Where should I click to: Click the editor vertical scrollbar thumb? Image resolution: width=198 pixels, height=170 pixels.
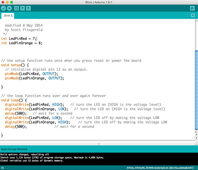tap(197, 90)
